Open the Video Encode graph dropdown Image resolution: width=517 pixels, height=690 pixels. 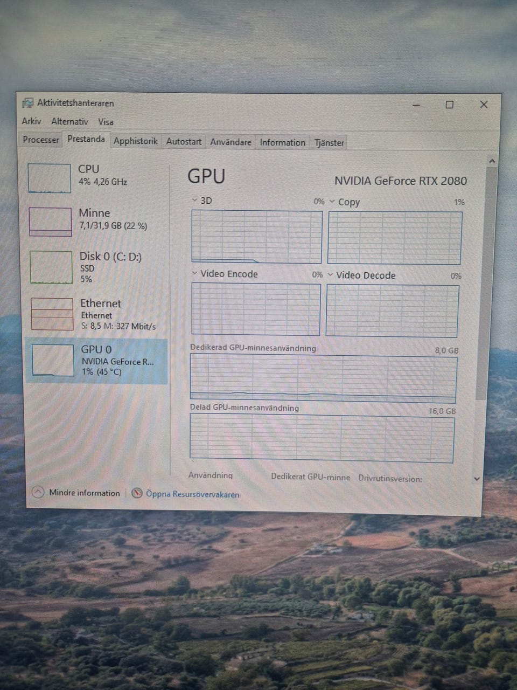pyautogui.click(x=194, y=274)
